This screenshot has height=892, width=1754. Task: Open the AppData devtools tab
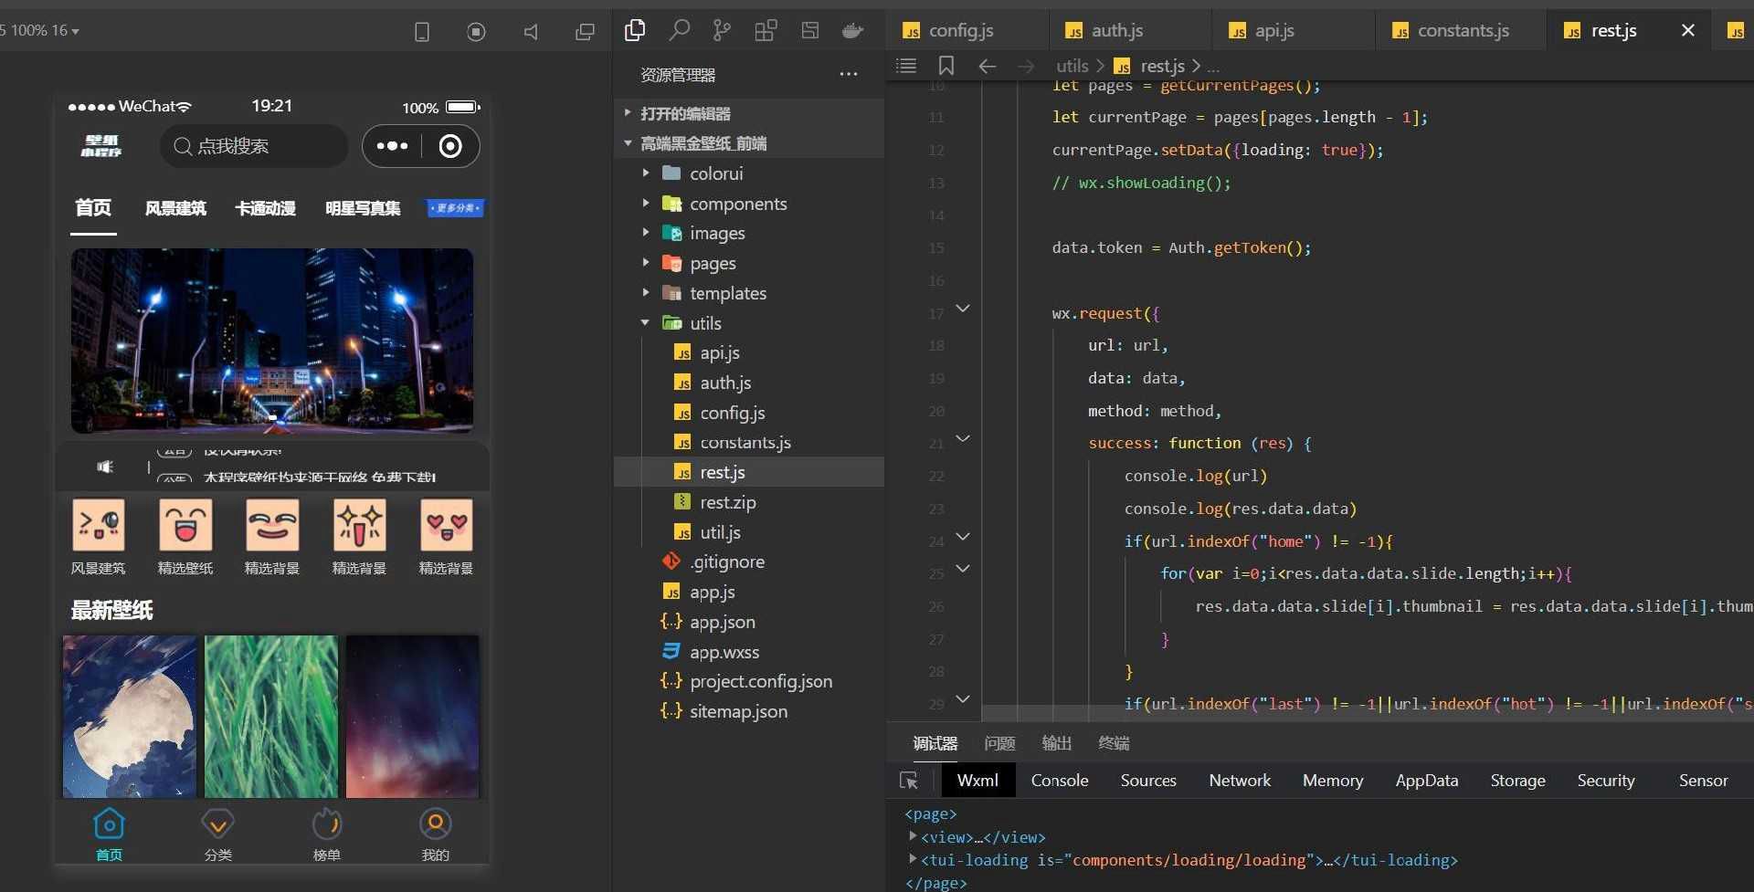[1427, 781]
